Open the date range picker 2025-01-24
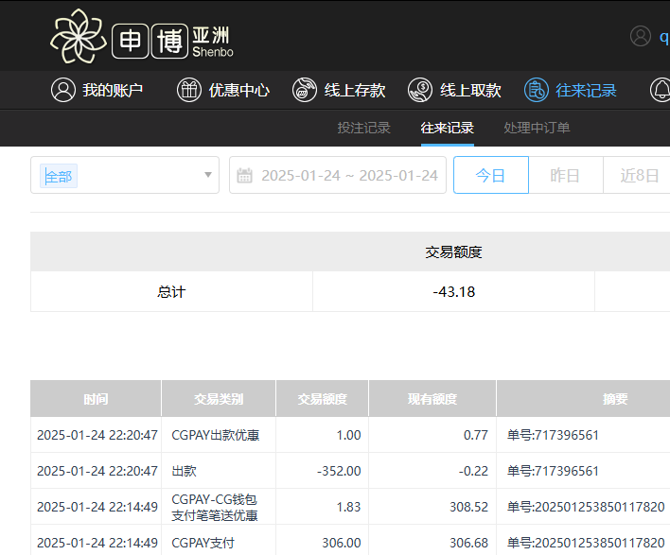Image resolution: width=670 pixels, height=555 pixels. coord(348,176)
